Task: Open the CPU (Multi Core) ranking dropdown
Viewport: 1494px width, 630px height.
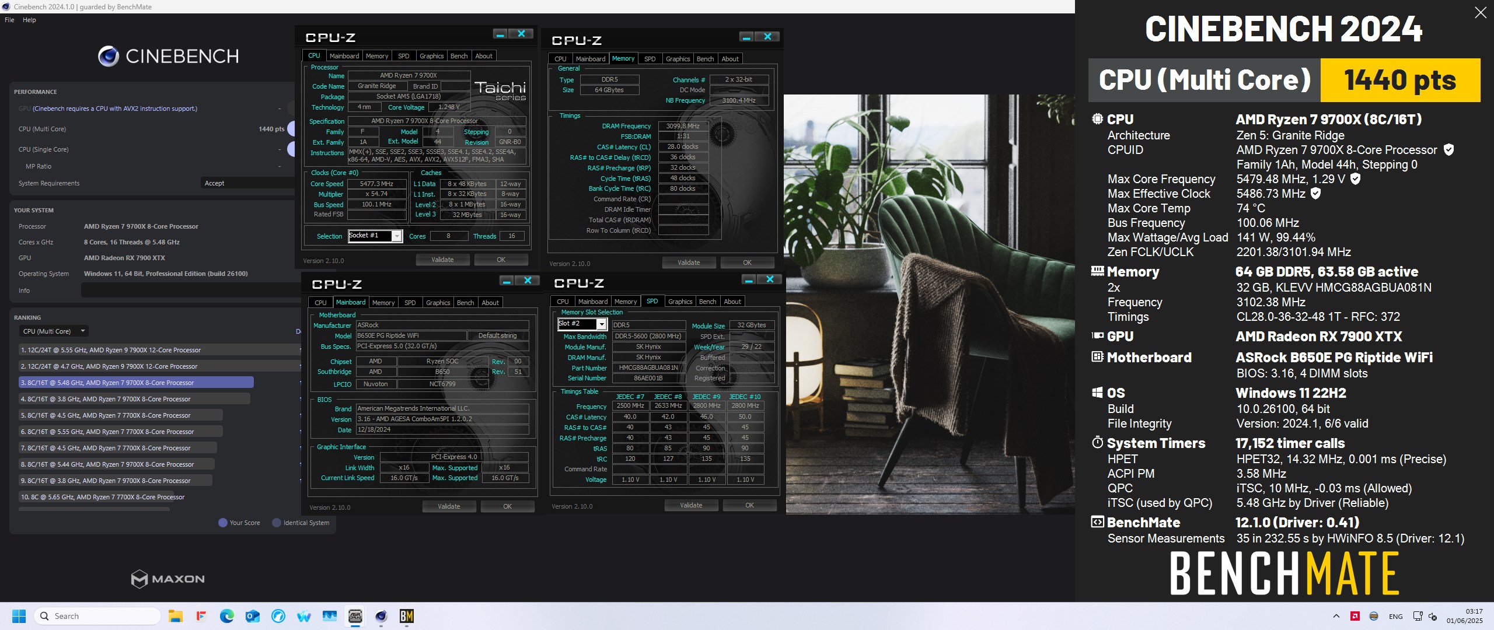Action: (x=54, y=331)
